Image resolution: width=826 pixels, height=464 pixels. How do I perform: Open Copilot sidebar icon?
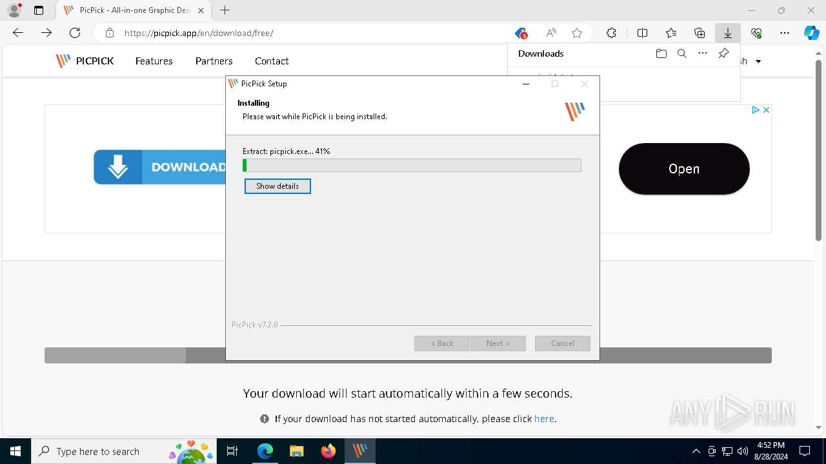click(811, 33)
